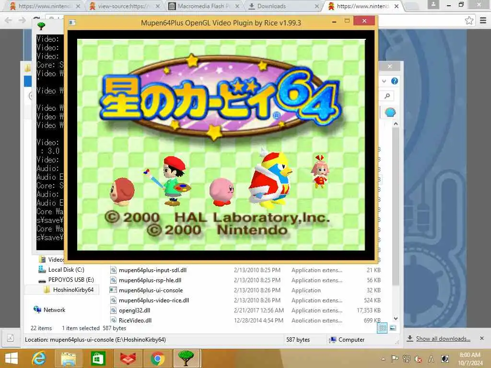
Task: Close the view-source tab
Action: (x=158, y=6)
